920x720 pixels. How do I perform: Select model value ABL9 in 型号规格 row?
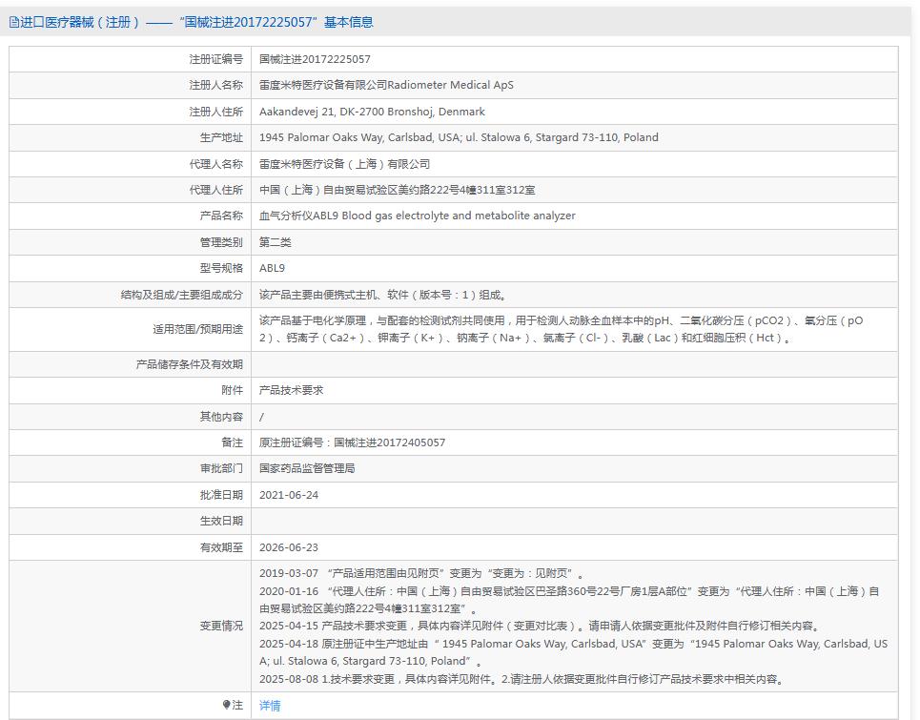click(273, 268)
